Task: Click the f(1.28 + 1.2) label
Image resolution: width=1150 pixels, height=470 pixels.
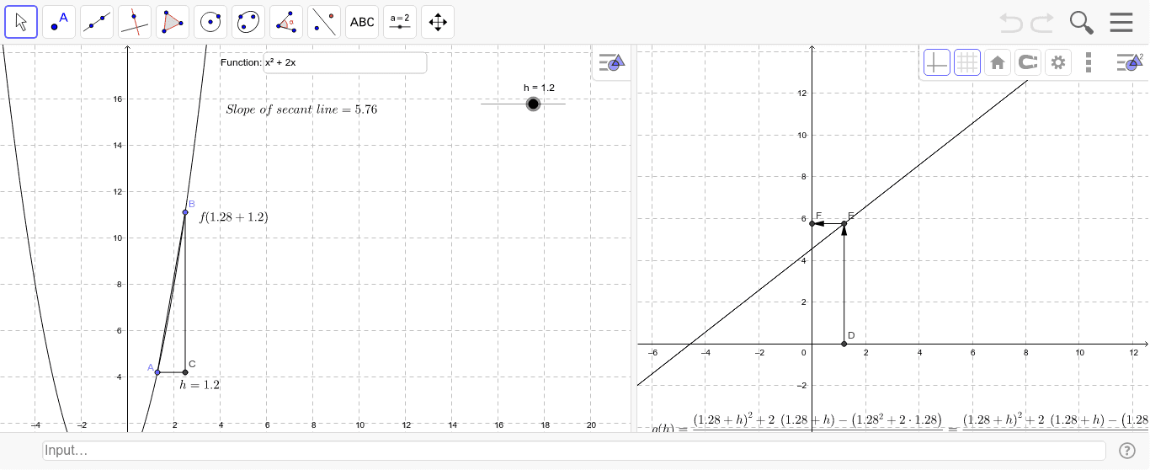Action: [234, 217]
